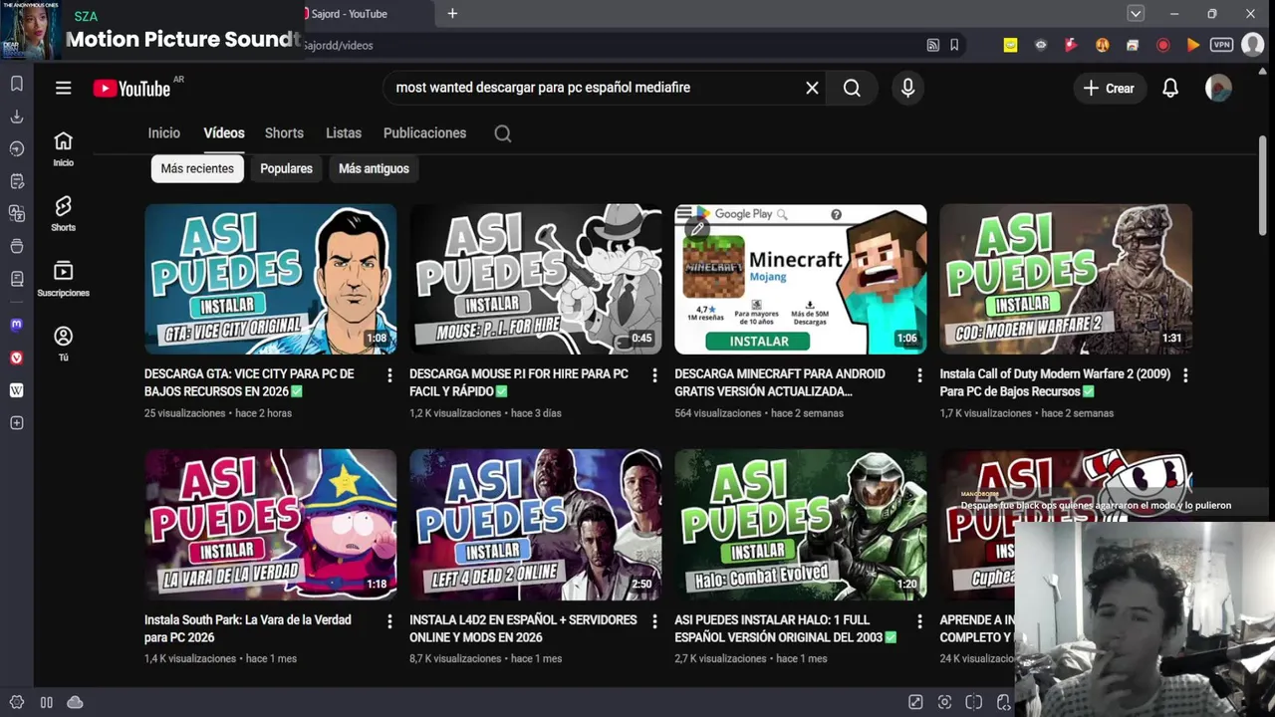
Task: Open the Mastodon web panel
Action: coord(17,325)
